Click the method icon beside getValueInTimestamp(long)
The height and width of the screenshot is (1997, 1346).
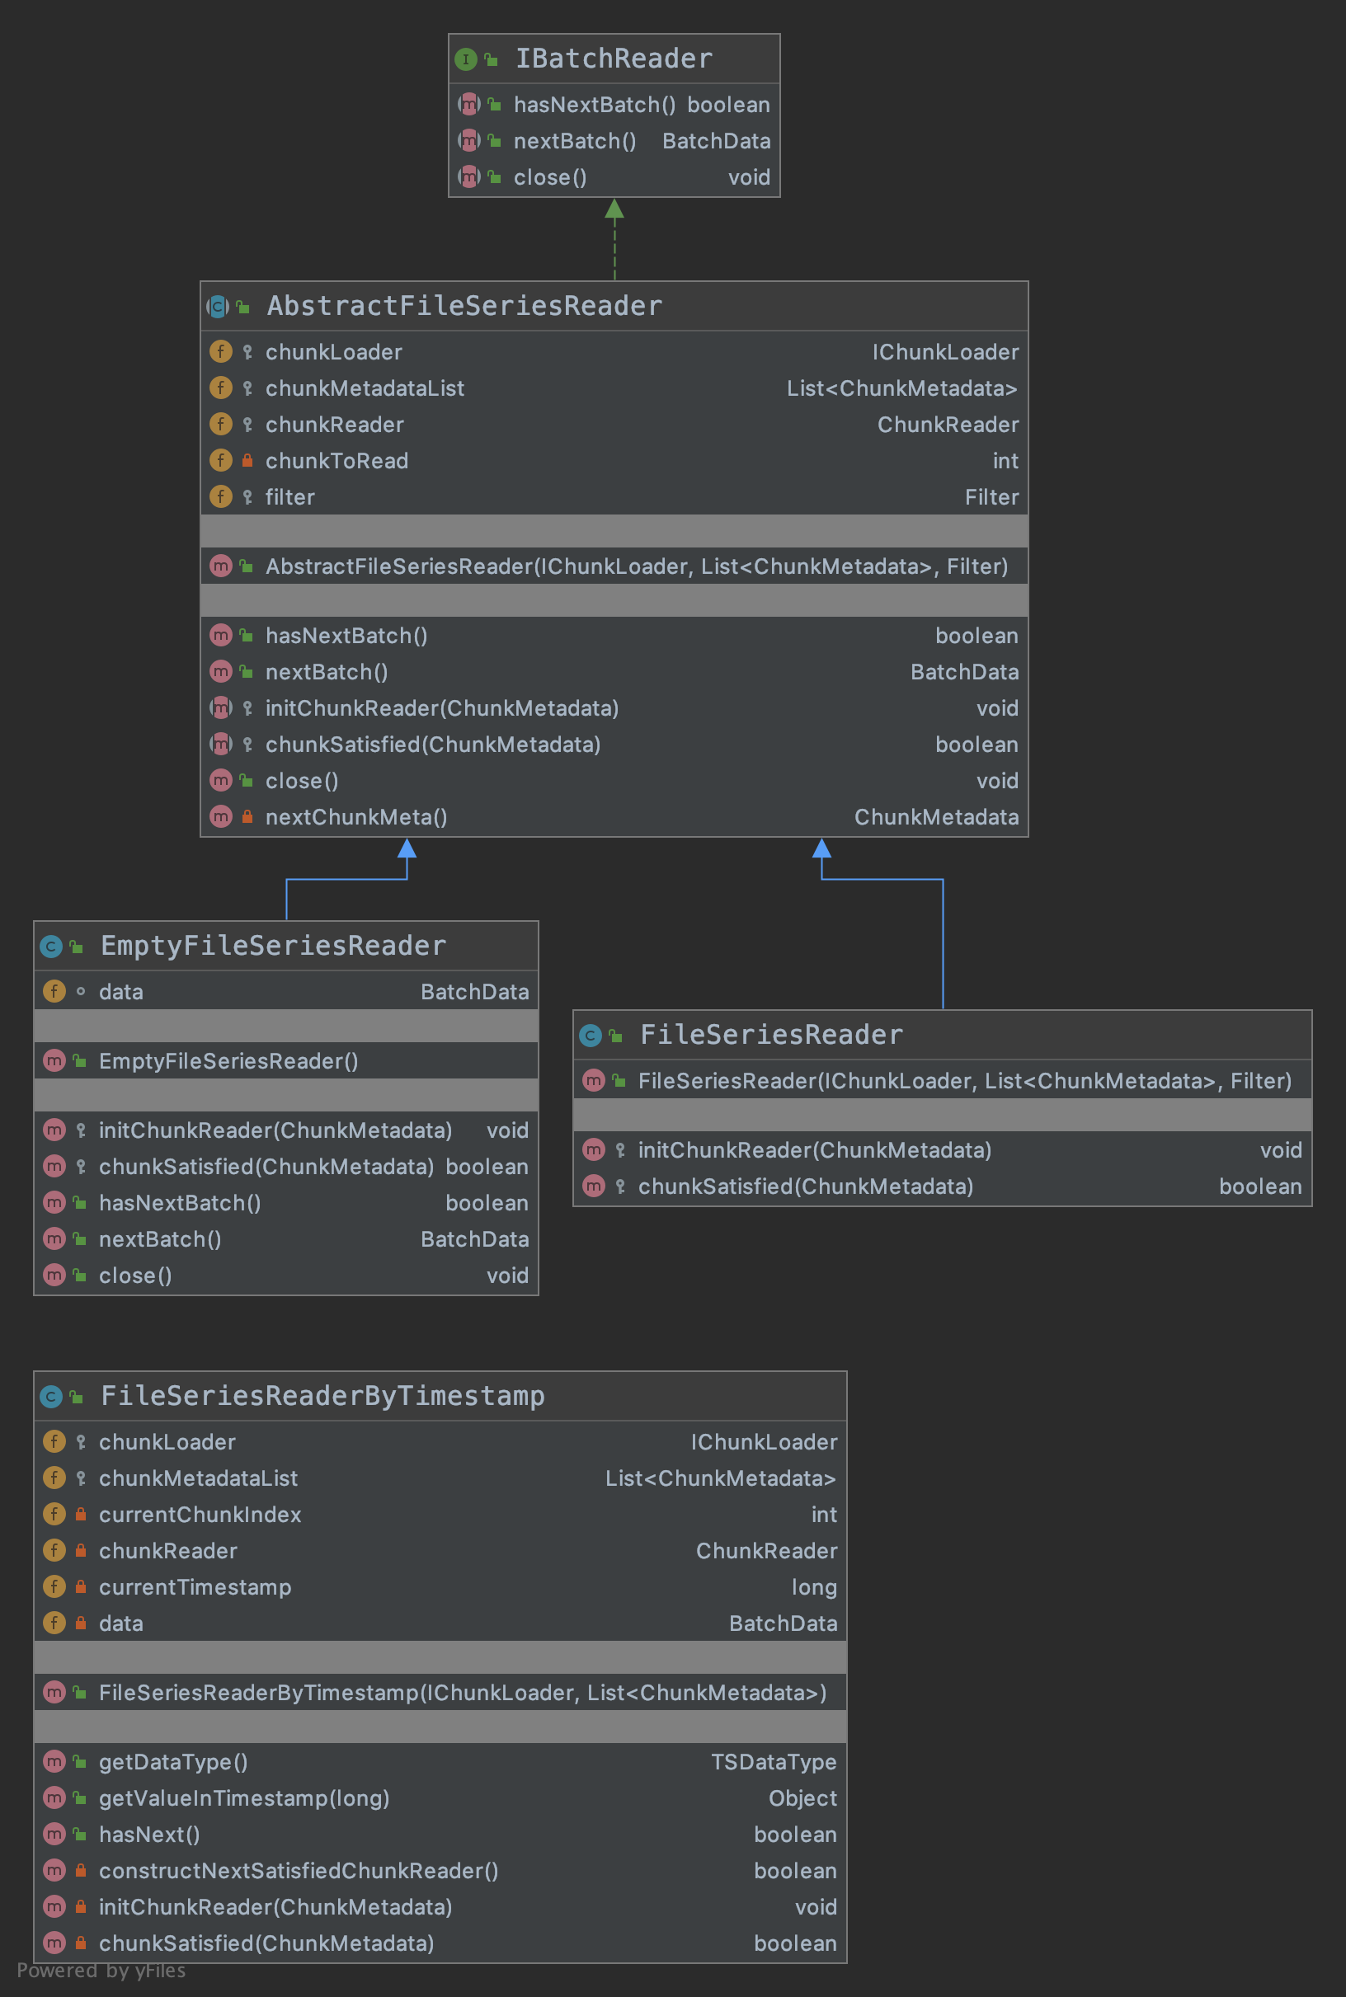pos(54,1798)
